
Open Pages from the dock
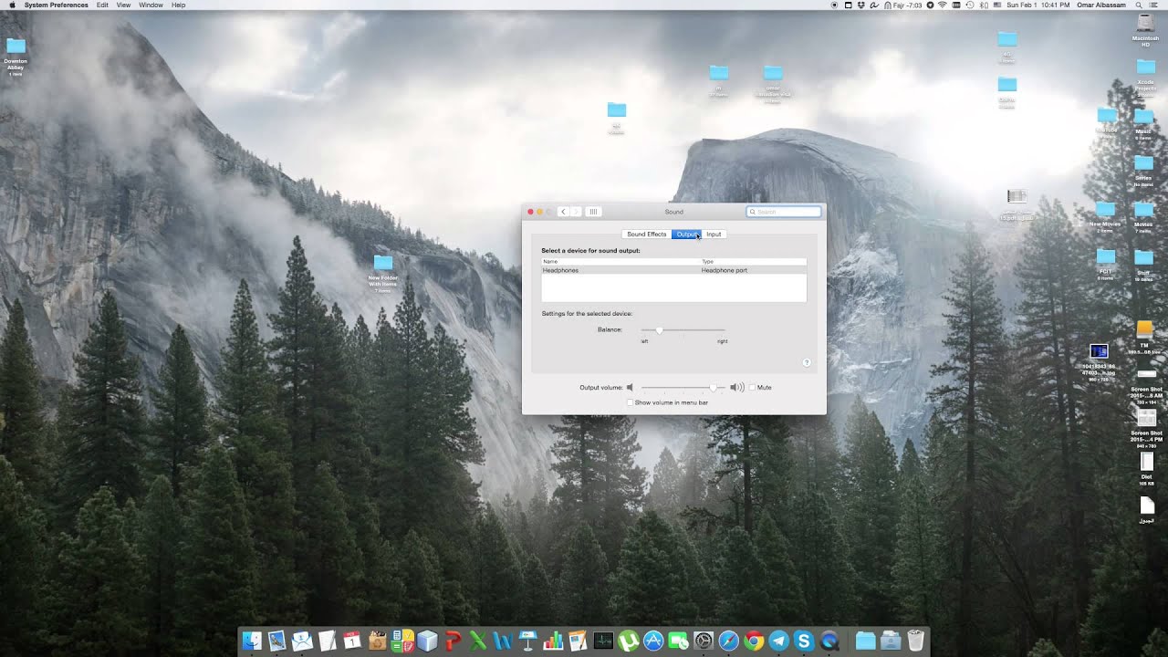pos(578,641)
